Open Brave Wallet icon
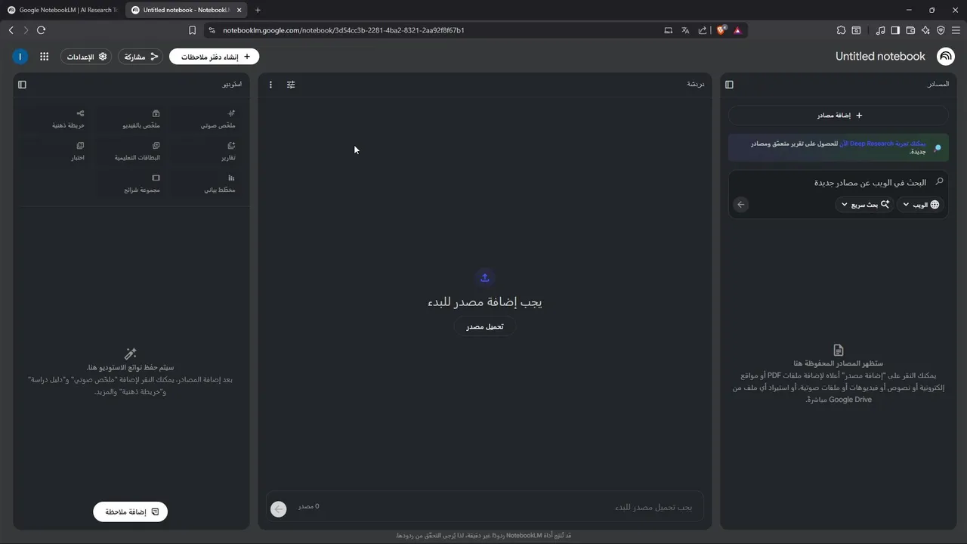This screenshot has width=967, height=544. point(910,30)
